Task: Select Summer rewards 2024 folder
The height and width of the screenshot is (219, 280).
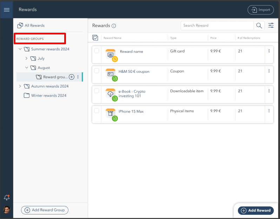Action: [x=50, y=49]
